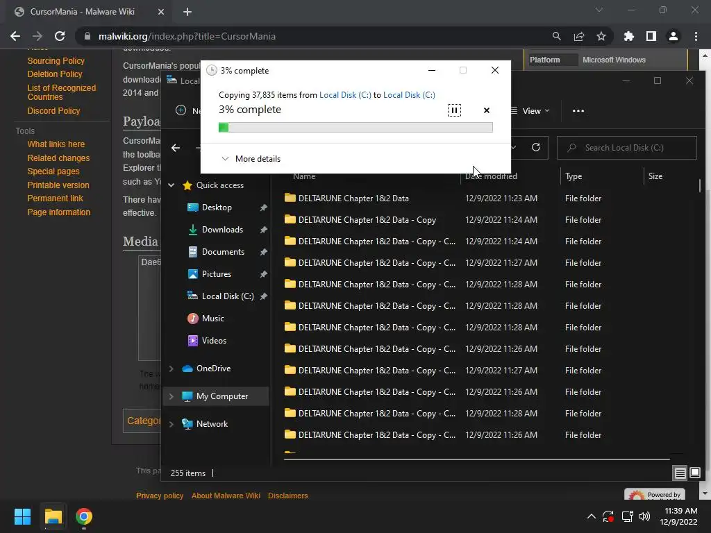Open Sourcing Policy wiki link
Screen dimensions: 711x533
click(x=56, y=61)
